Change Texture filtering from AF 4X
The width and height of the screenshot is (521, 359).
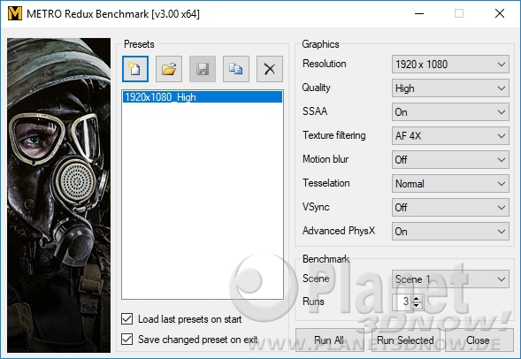tap(450, 136)
